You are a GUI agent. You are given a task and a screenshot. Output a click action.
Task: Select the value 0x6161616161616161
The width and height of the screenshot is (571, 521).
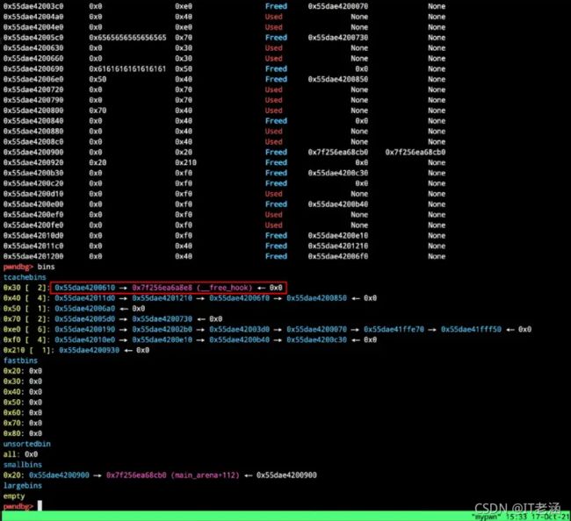(127, 68)
